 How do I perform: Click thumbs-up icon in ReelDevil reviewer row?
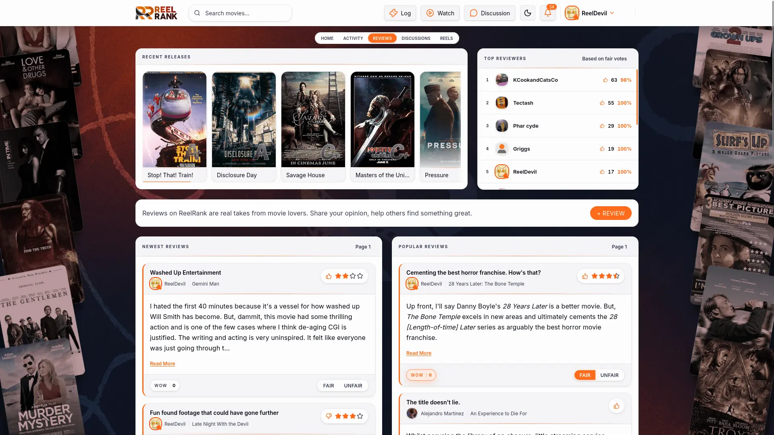(x=602, y=172)
